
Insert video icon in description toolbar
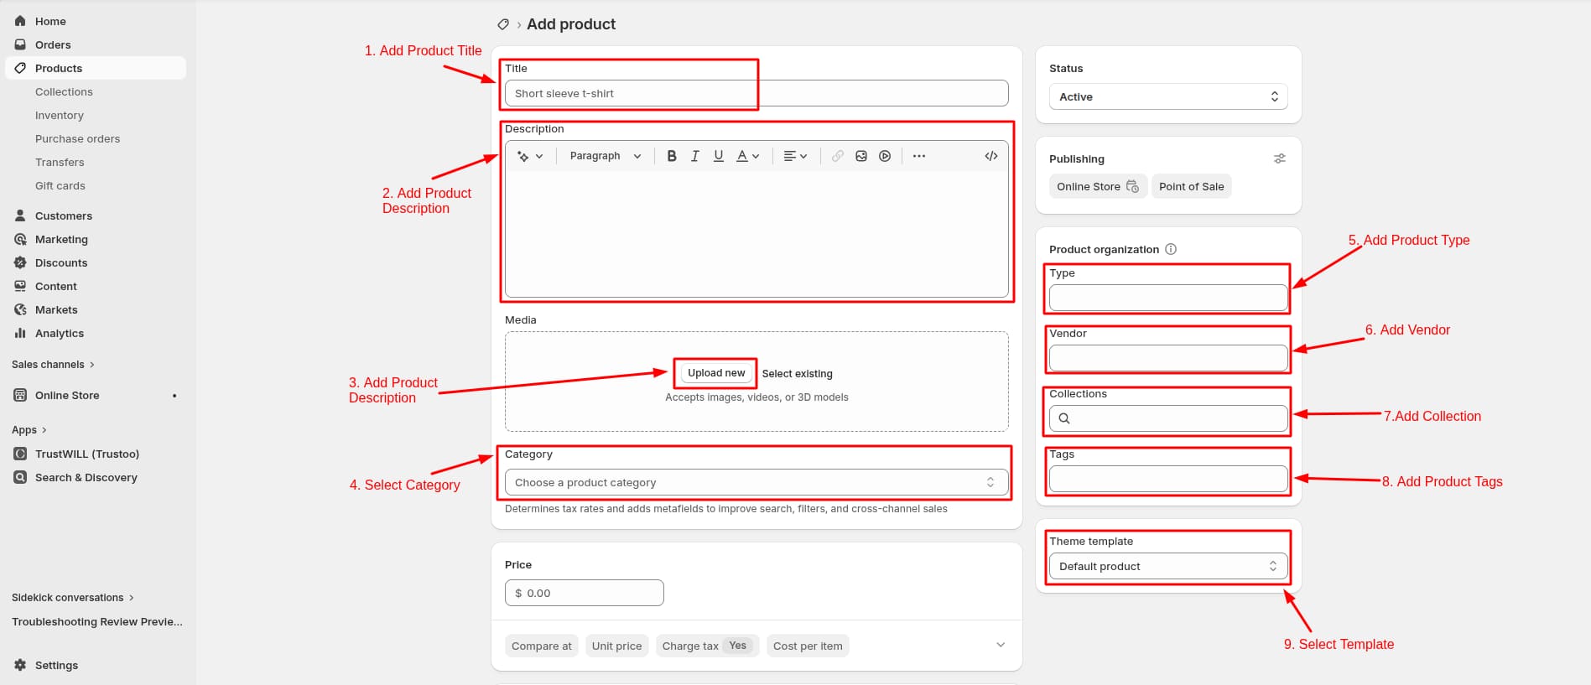884,156
